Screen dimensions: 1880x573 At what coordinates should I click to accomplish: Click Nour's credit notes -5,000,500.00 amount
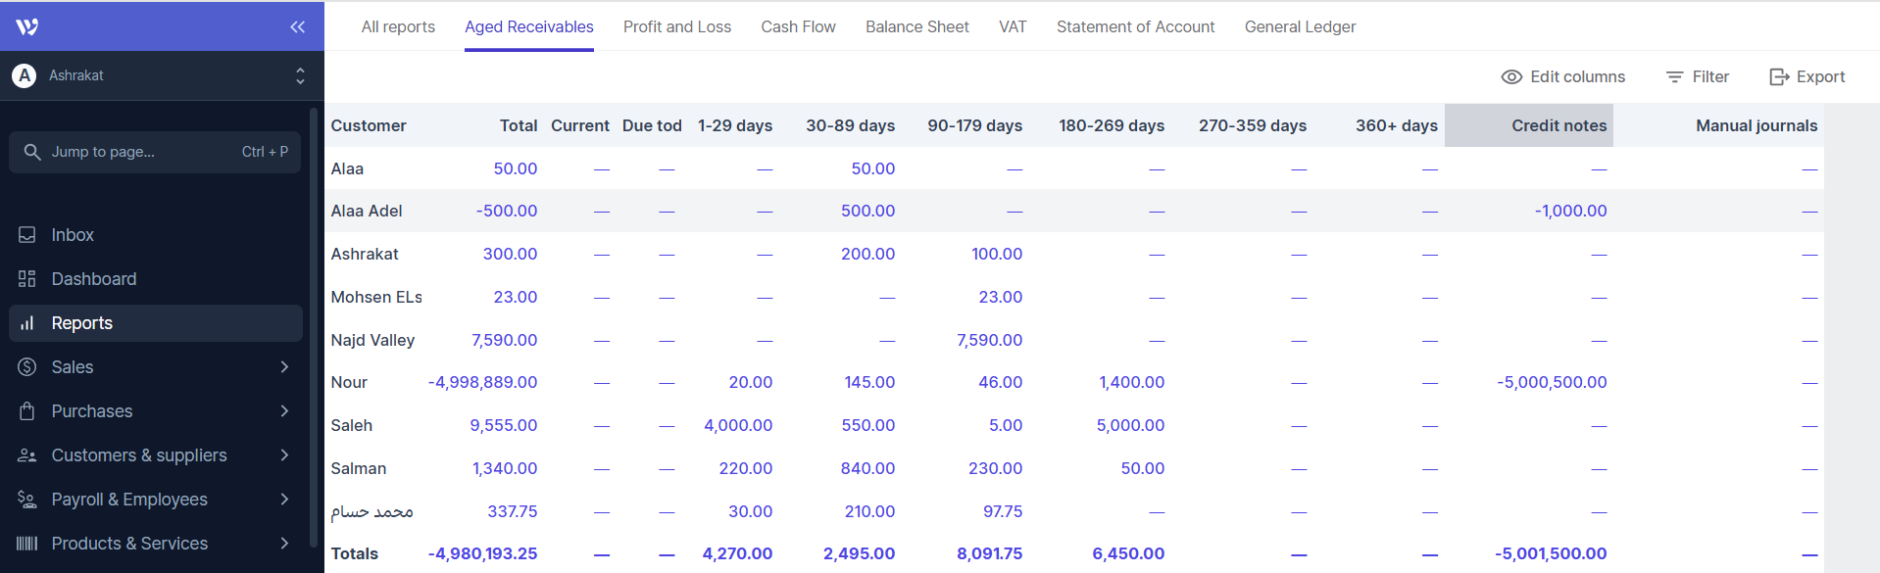tap(1552, 382)
